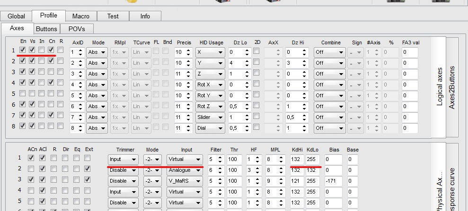
Task: Open the Info tab
Action: (145, 16)
